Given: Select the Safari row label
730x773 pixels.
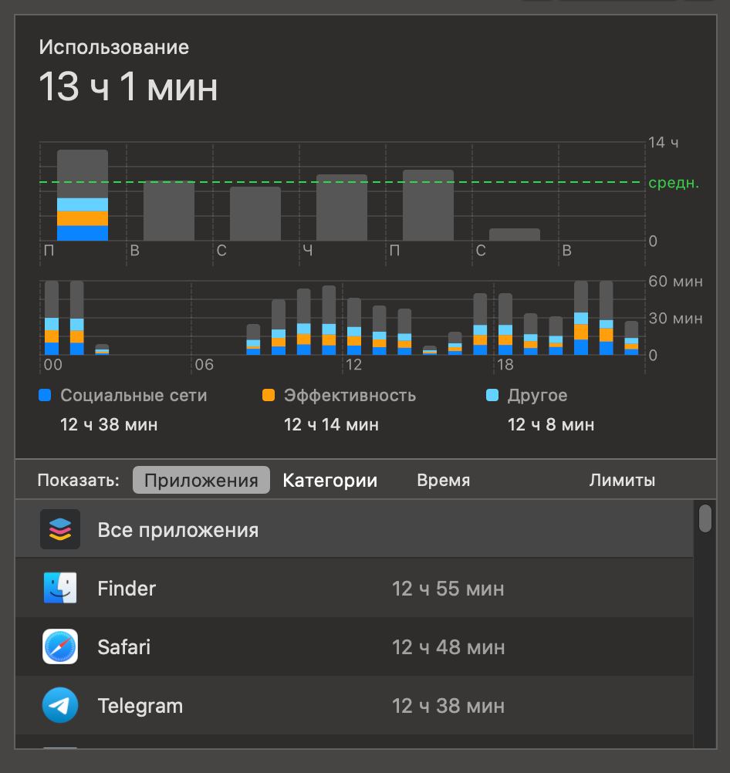Looking at the screenshot, I should pos(123,646).
